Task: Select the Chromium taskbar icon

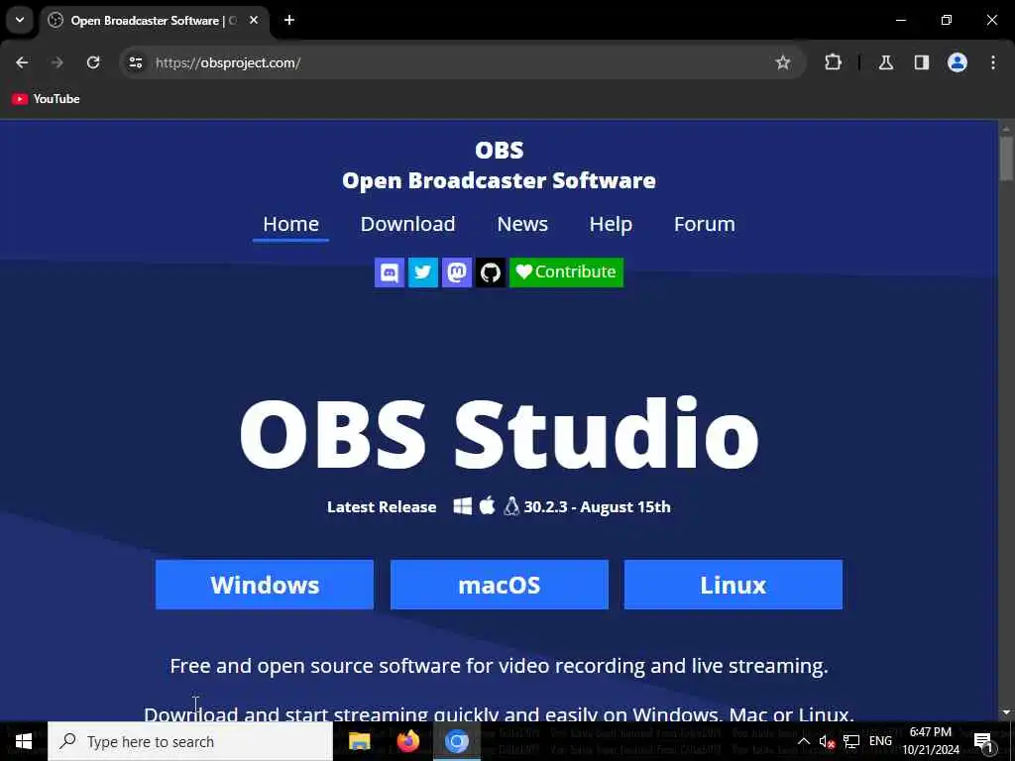Action: [456, 741]
